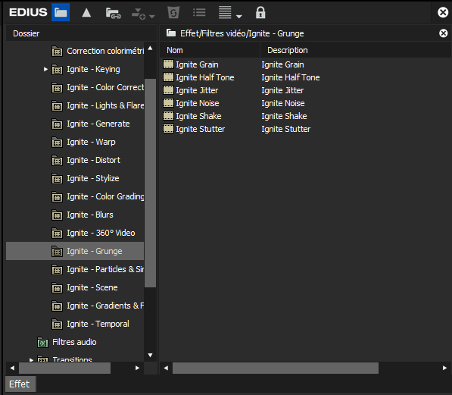Click the view mode lines icon

click(x=225, y=12)
